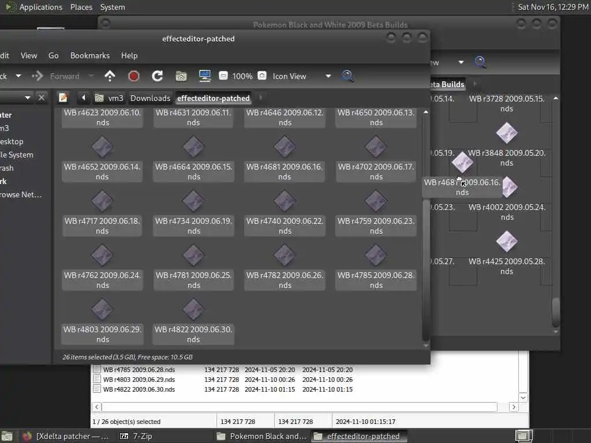Click the left path-bar scroll arrow
The width and height of the screenshot is (591, 443).
[x=83, y=98]
